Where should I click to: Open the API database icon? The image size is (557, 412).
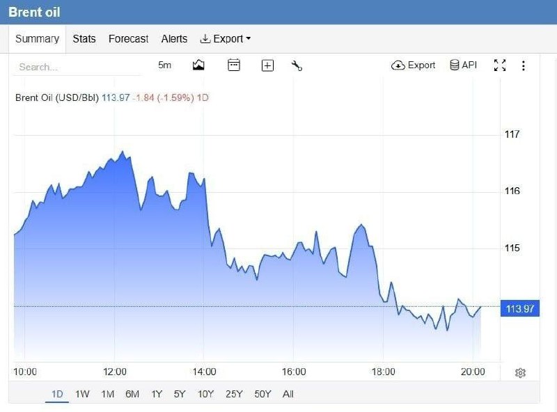463,65
